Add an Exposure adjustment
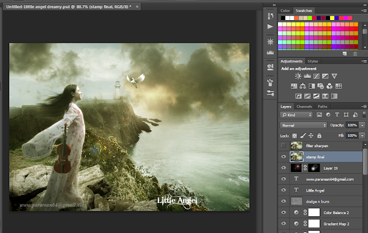This screenshot has width=368, height=233. coord(325,76)
